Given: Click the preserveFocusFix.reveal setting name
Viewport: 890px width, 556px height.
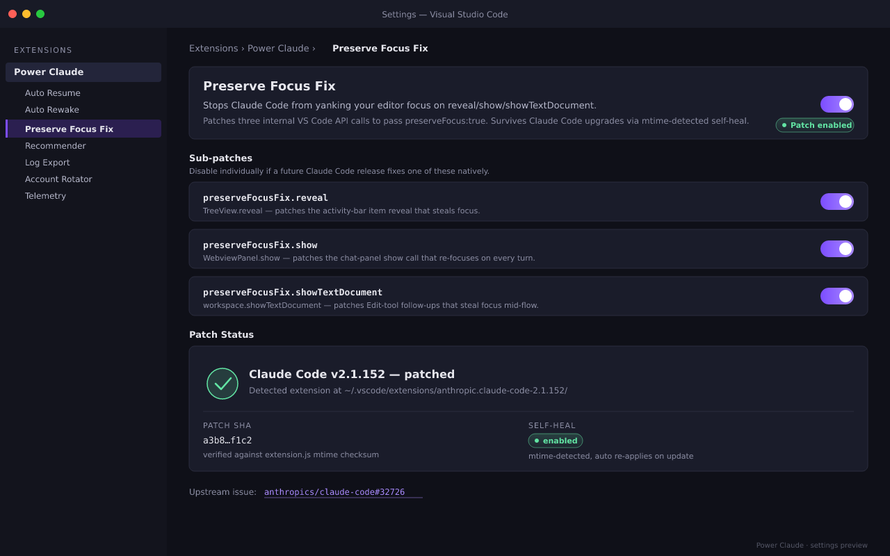Looking at the screenshot, I should 266,198.
